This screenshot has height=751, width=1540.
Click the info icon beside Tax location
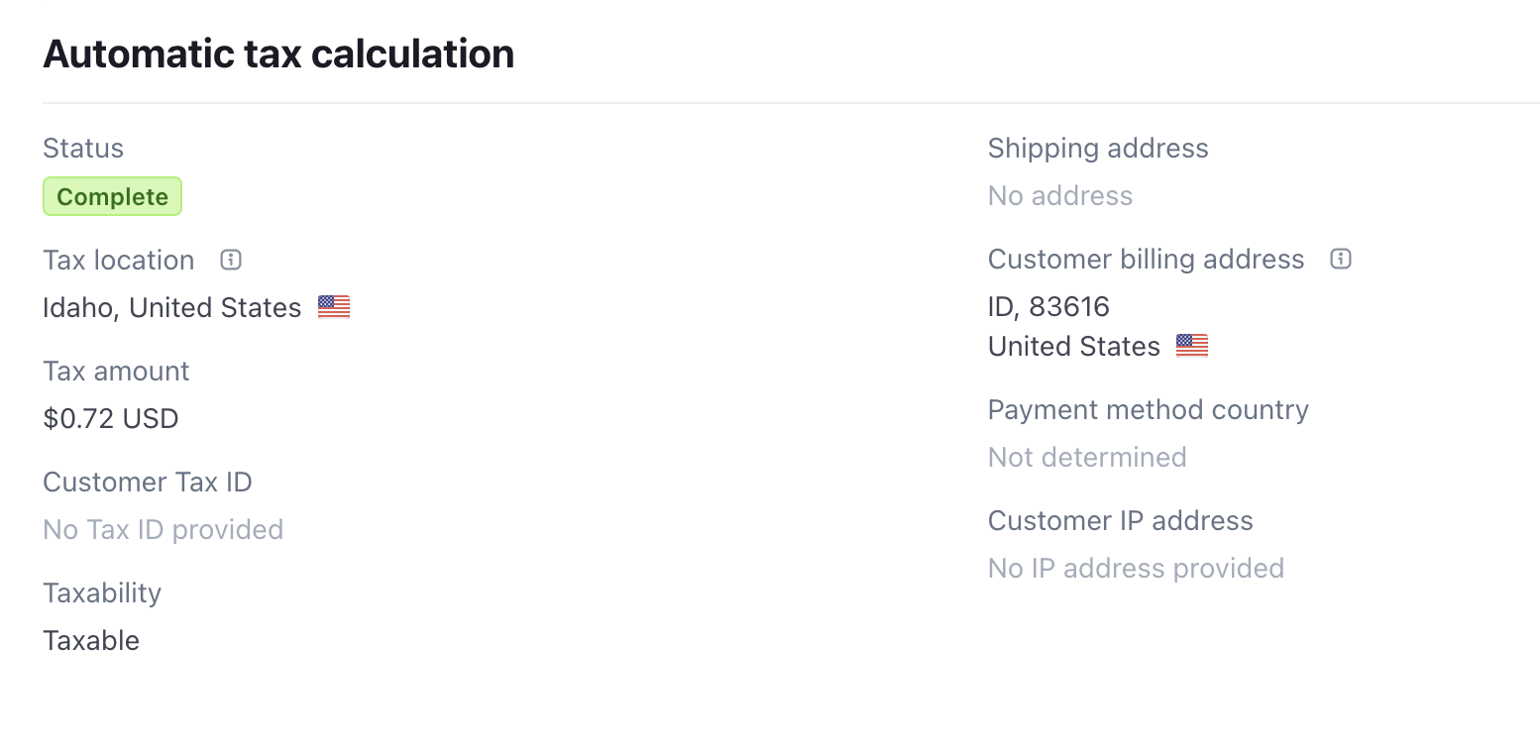pos(231,261)
